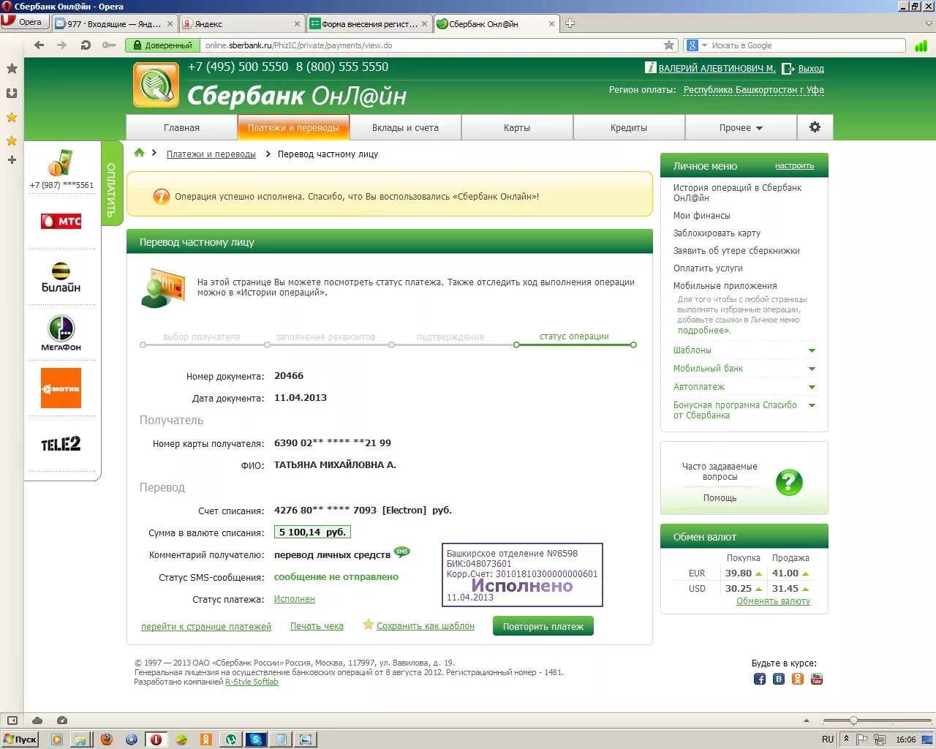
Task: Open settings via the gear icon
Action: pos(815,127)
